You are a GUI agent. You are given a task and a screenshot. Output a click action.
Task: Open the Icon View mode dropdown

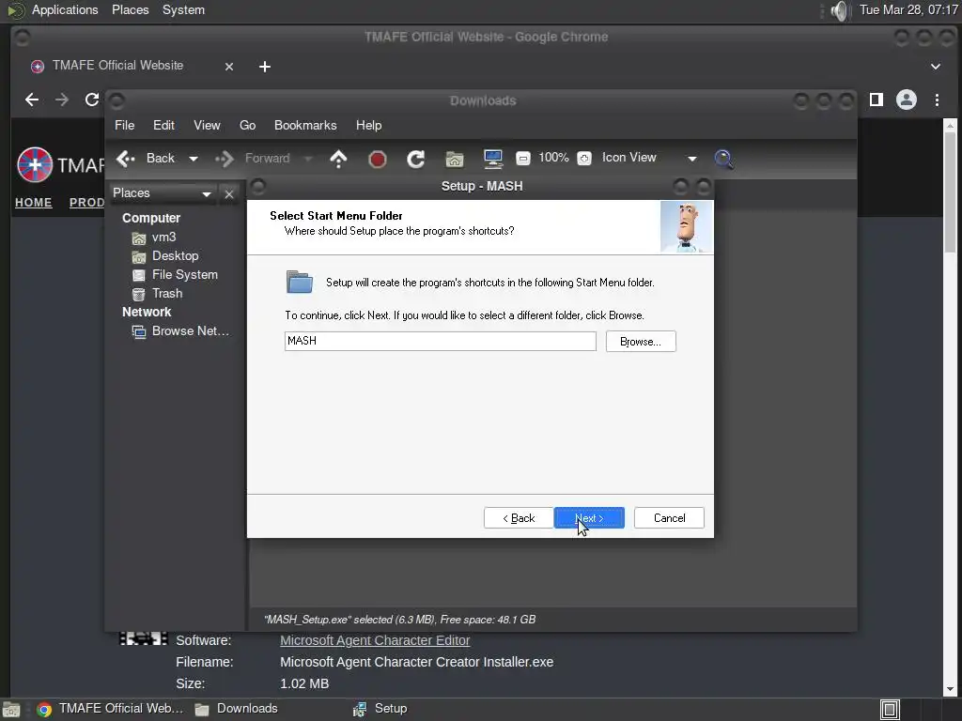coord(649,158)
